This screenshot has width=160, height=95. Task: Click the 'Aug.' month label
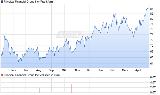click(x=39, y=70)
